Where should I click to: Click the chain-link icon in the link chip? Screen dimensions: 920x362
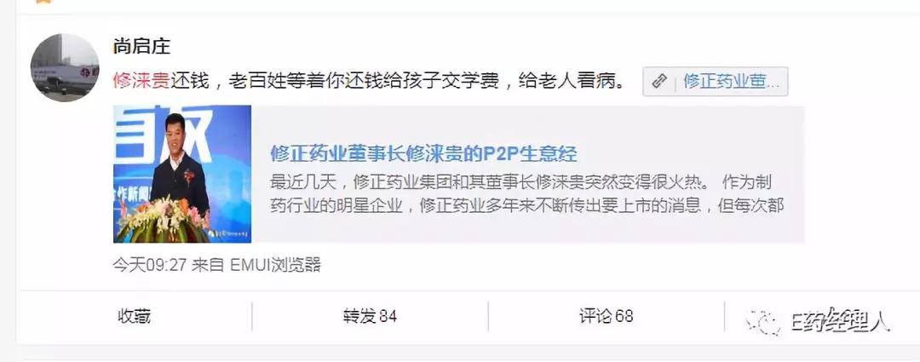pyautogui.click(x=659, y=82)
